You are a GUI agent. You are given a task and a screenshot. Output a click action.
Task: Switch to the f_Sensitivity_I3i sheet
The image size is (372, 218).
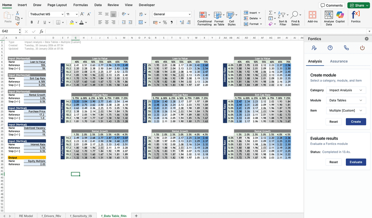(81, 216)
